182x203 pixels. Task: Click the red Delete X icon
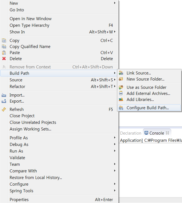coord(4,58)
